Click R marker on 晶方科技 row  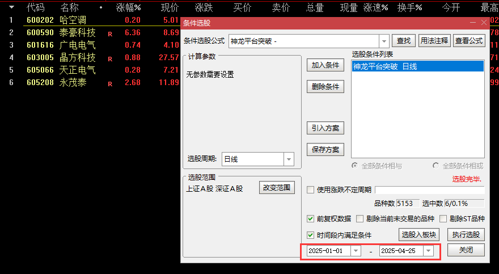[110, 59]
